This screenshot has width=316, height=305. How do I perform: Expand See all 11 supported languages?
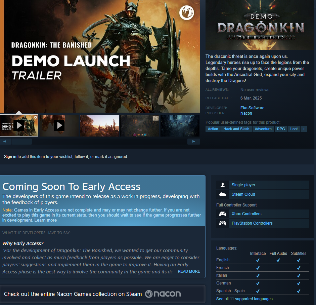point(244,299)
